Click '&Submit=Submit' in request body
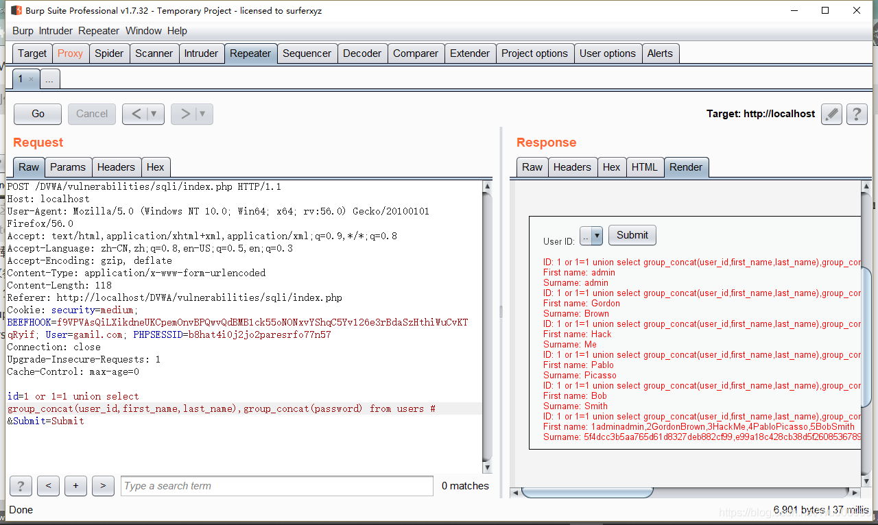Viewport: 878px width, 525px height. pos(45,421)
